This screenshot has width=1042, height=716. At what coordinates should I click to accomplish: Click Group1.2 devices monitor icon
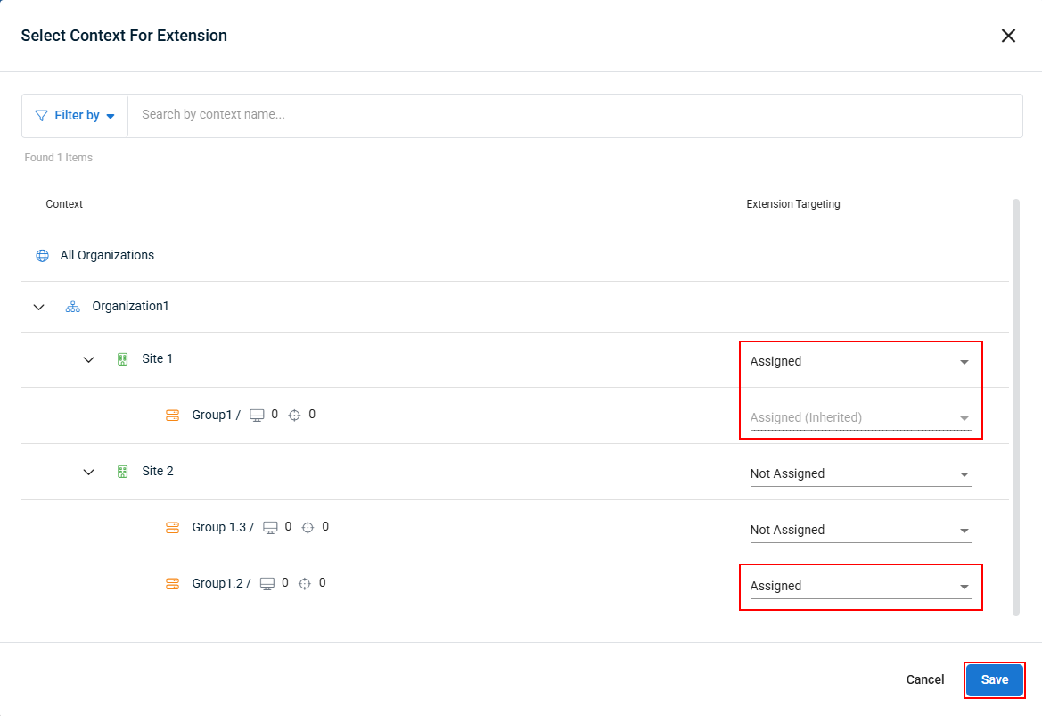click(267, 584)
